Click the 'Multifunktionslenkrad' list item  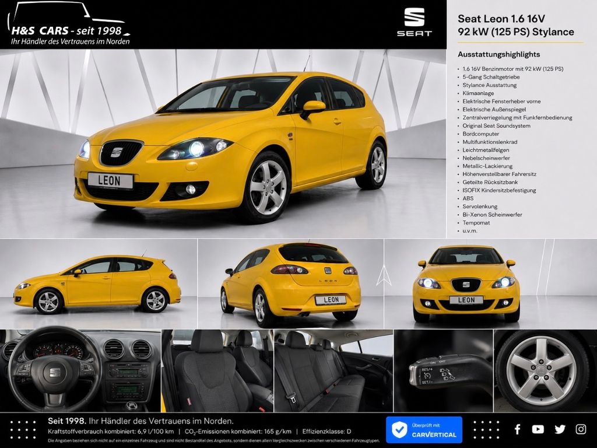pos(490,142)
